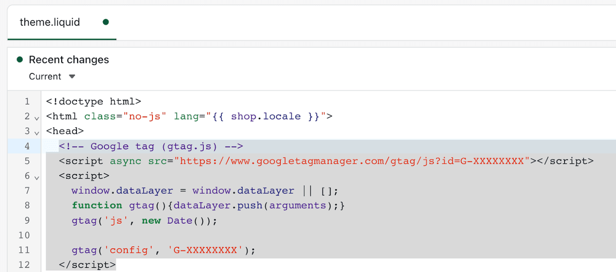The width and height of the screenshot is (616, 272).
Task: Select line number 4 in the gutter
Action: pyautogui.click(x=27, y=146)
